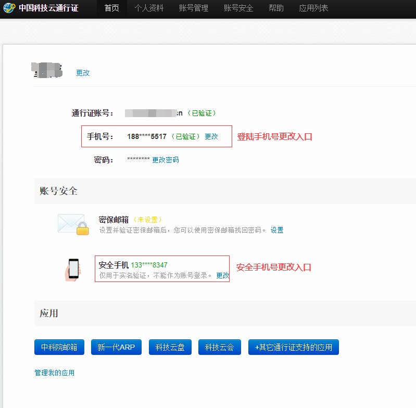Launch the 科技云会 app
The height and width of the screenshot is (408, 416).
tap(219, 347)
